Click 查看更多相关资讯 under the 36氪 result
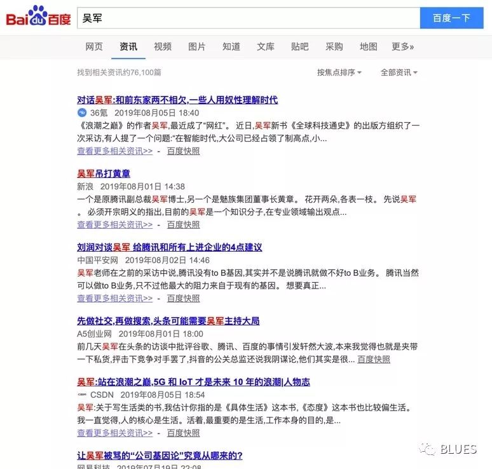The height and width of the screenshot is (469, 492). [115, 151]
